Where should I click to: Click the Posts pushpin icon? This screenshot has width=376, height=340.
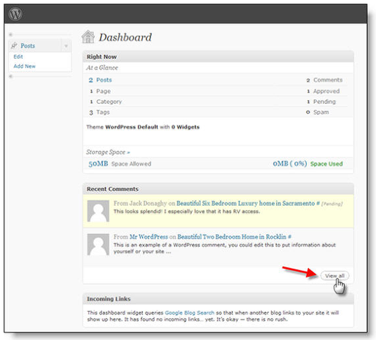(14, 46)
